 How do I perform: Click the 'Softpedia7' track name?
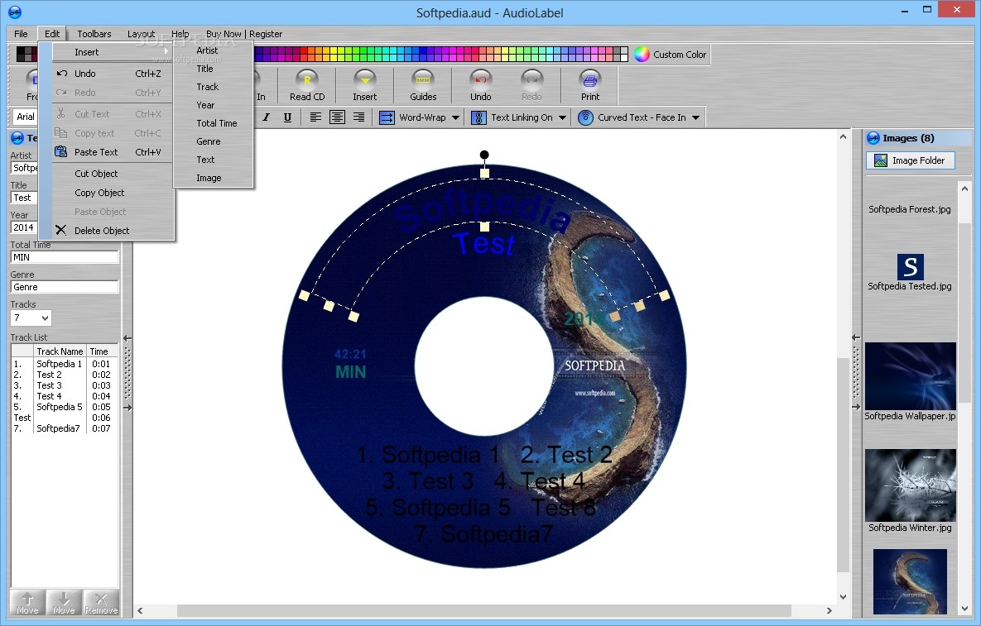[x=58, y=428]
